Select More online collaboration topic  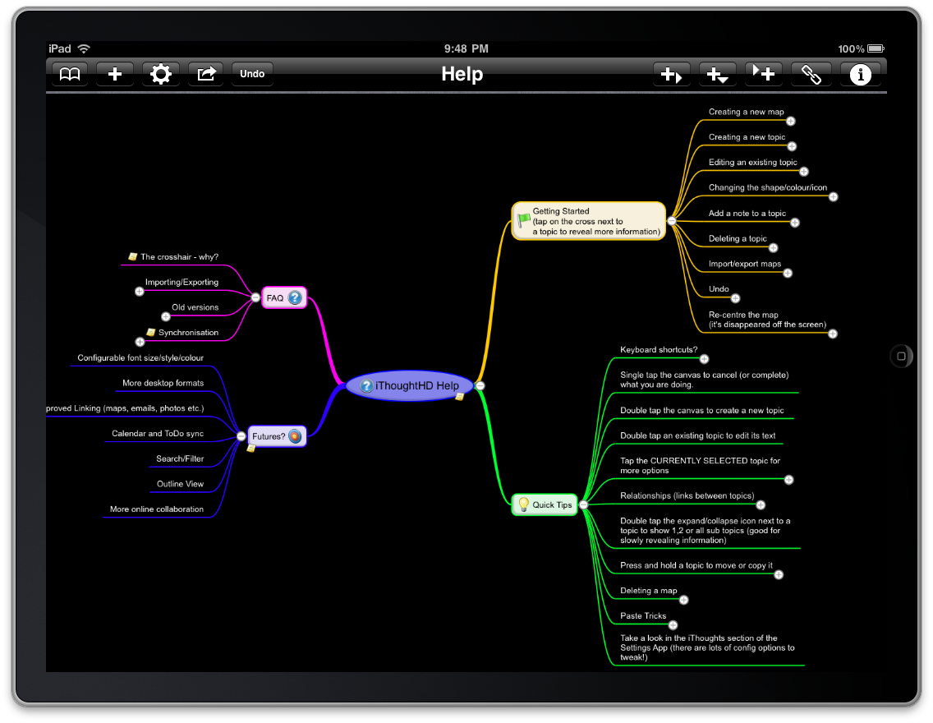pyautogui.click(x=157, y=509)
